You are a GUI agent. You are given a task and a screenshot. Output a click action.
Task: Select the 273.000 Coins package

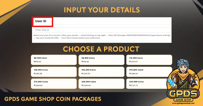tap(54, 84)
